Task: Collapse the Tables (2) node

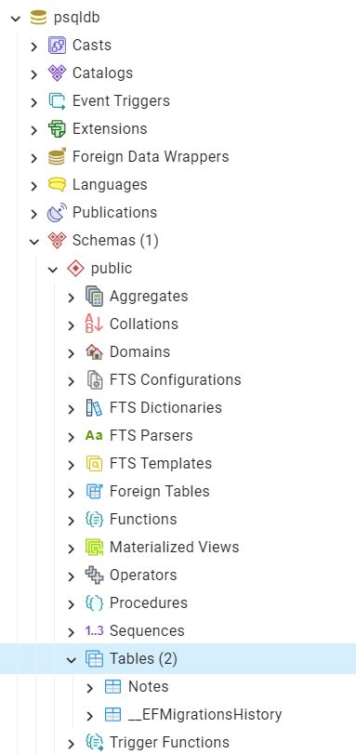Action: (72, 659)
